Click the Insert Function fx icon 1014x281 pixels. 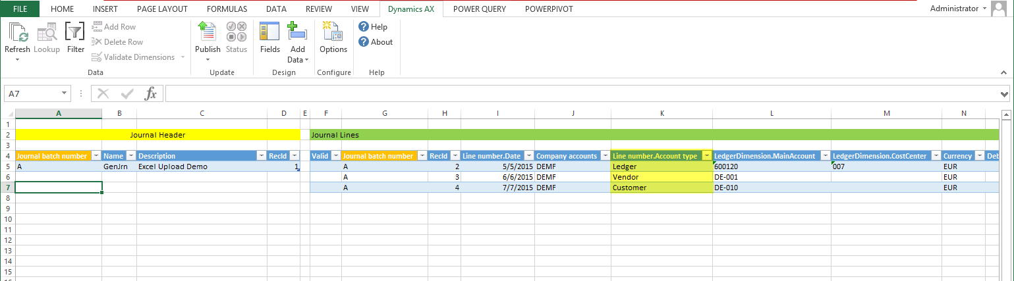150,93
